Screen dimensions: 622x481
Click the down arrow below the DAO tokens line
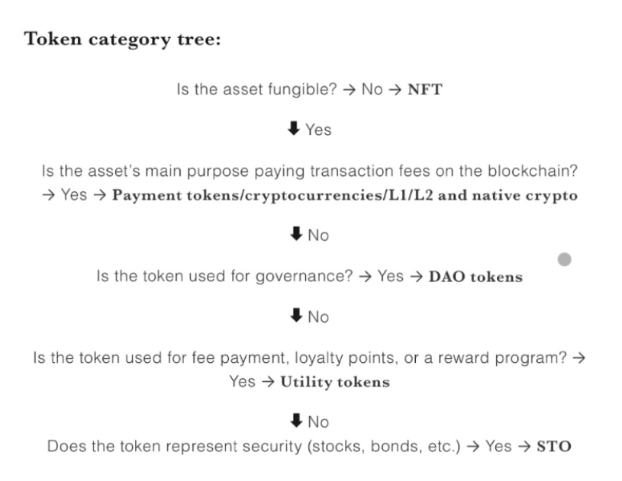(x=295, y=318)
